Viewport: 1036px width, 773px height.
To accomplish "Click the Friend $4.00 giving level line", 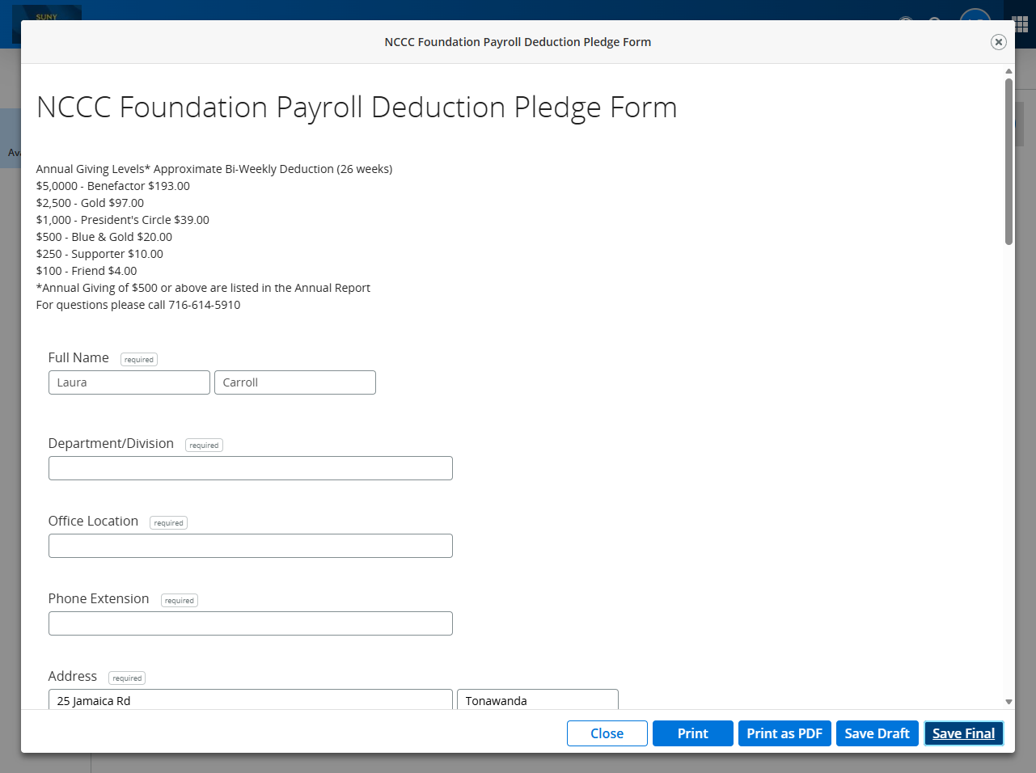I will 87,271.
